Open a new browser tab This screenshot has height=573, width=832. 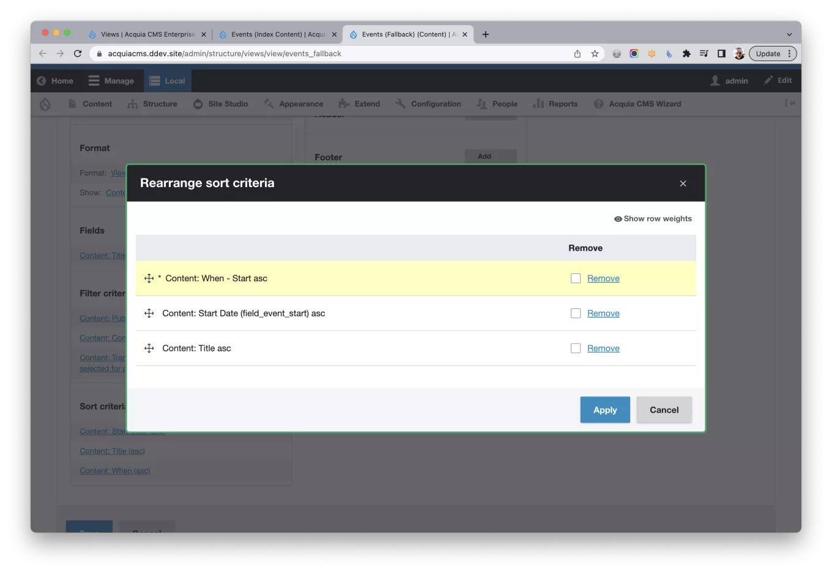coord(486,35)
